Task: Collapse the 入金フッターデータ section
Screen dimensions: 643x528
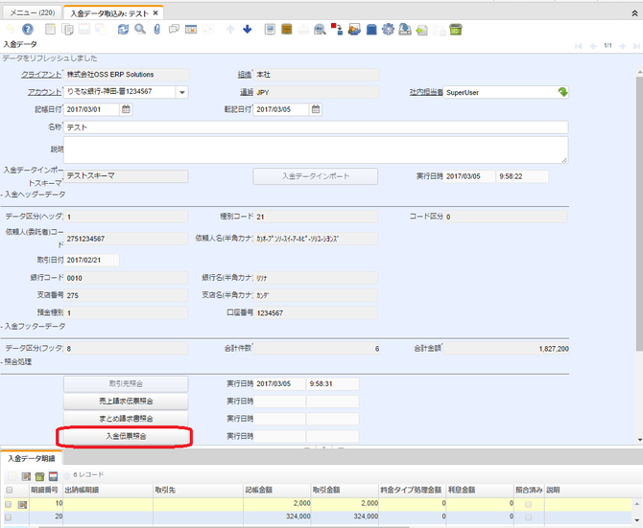Action: tap(34, 326)
